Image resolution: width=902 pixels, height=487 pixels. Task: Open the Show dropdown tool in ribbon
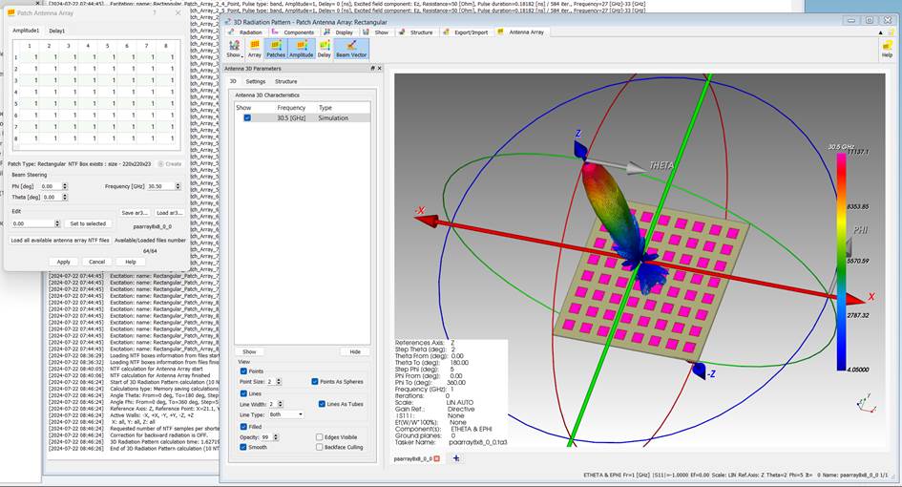click(234, 49)
